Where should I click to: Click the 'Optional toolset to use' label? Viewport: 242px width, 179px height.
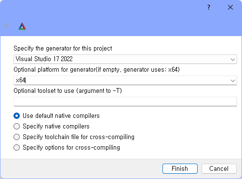[x=67, y=91]
